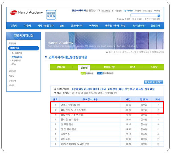Click the Hansol Academy banner image
Screen dimensions: 171x157
pyautogui.click(x=104, y=41)
